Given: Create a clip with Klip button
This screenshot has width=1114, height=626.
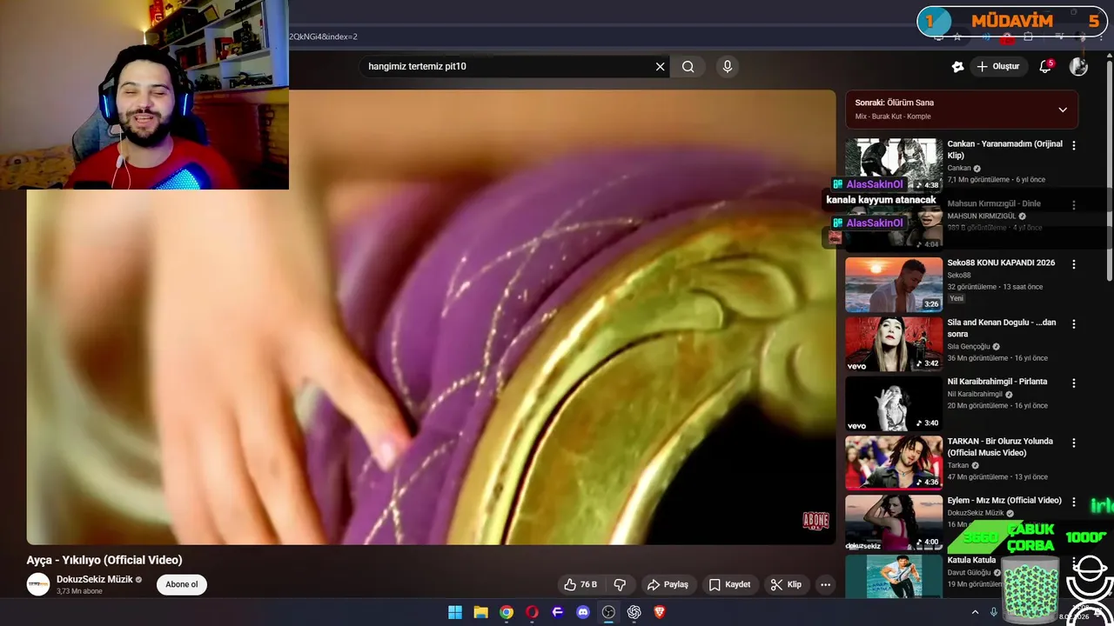Looking at the screenshot, I should coord(786,584).
